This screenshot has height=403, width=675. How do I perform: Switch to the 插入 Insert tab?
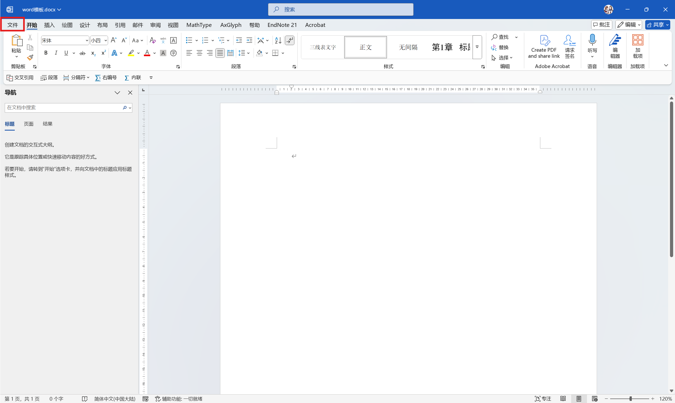[x=49, y=25]
